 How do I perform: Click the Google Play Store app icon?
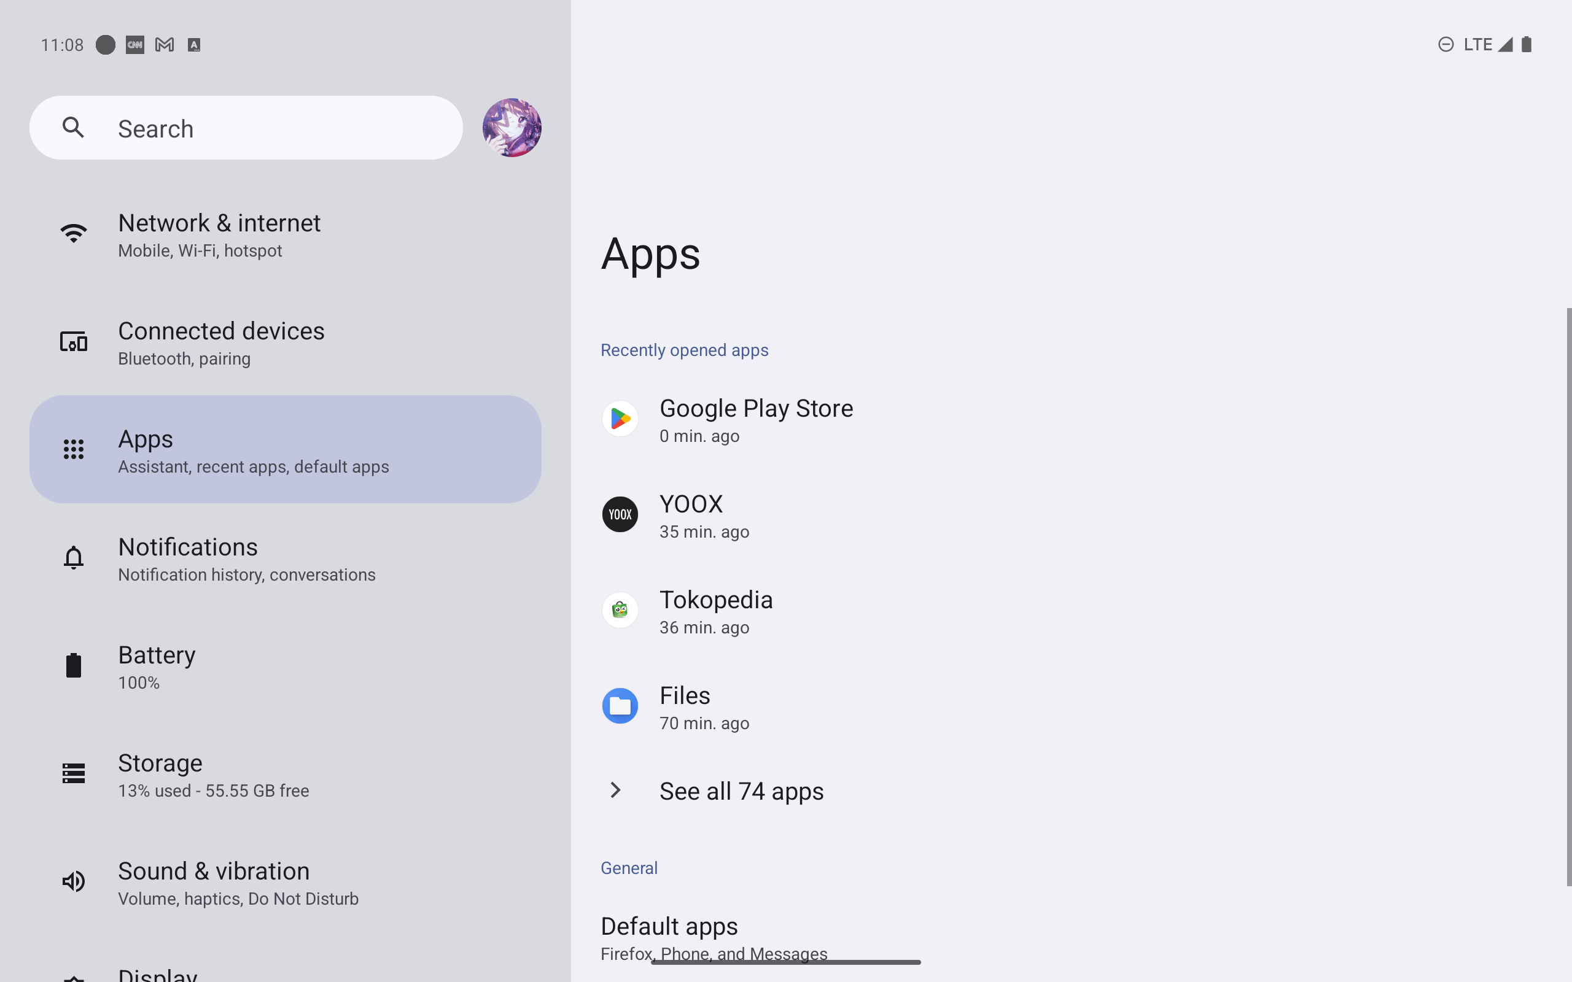tap(620, 419)
